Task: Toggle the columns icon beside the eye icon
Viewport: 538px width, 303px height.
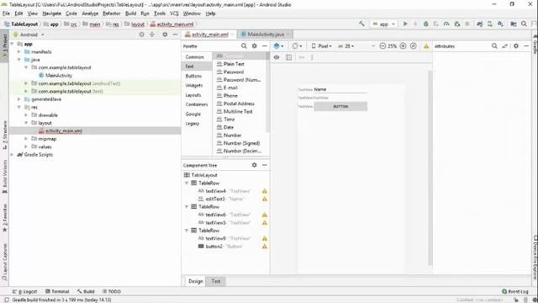Action: 289,57
